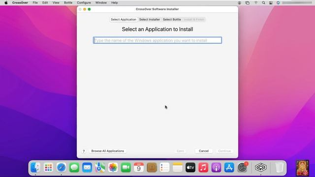315x177 pixels.
Task: Open the Configure menu
Action: click(x=84, y=3)
